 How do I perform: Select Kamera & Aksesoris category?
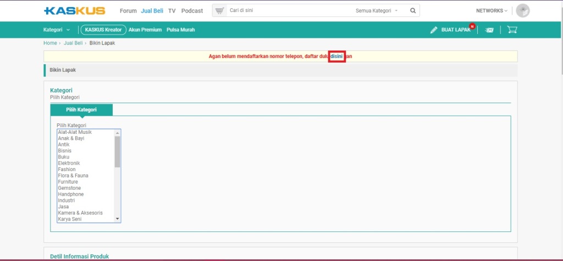[x=86, y=213]
